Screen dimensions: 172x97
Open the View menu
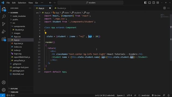31,3
